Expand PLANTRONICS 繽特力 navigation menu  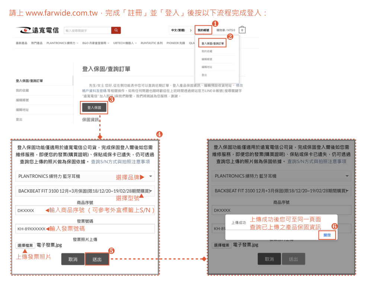[63, 43]
